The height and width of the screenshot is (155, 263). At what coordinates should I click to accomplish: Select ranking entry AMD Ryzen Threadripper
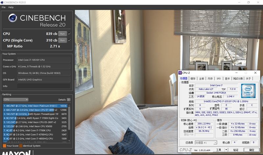[35, 114]
